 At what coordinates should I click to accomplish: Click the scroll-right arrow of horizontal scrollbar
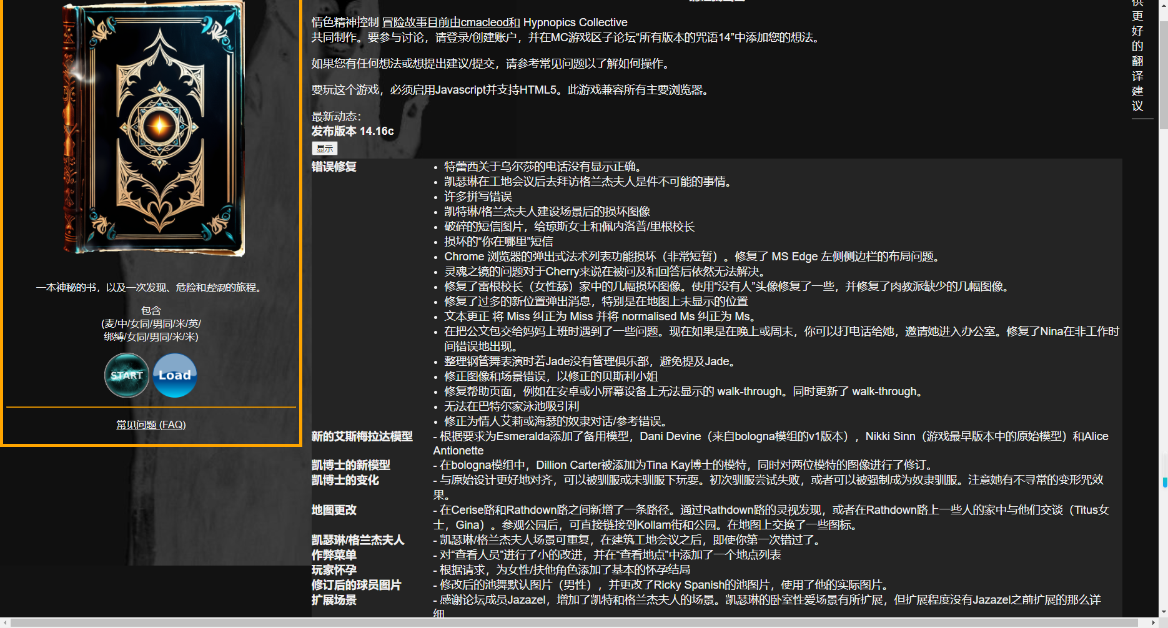click(1154, 622)
